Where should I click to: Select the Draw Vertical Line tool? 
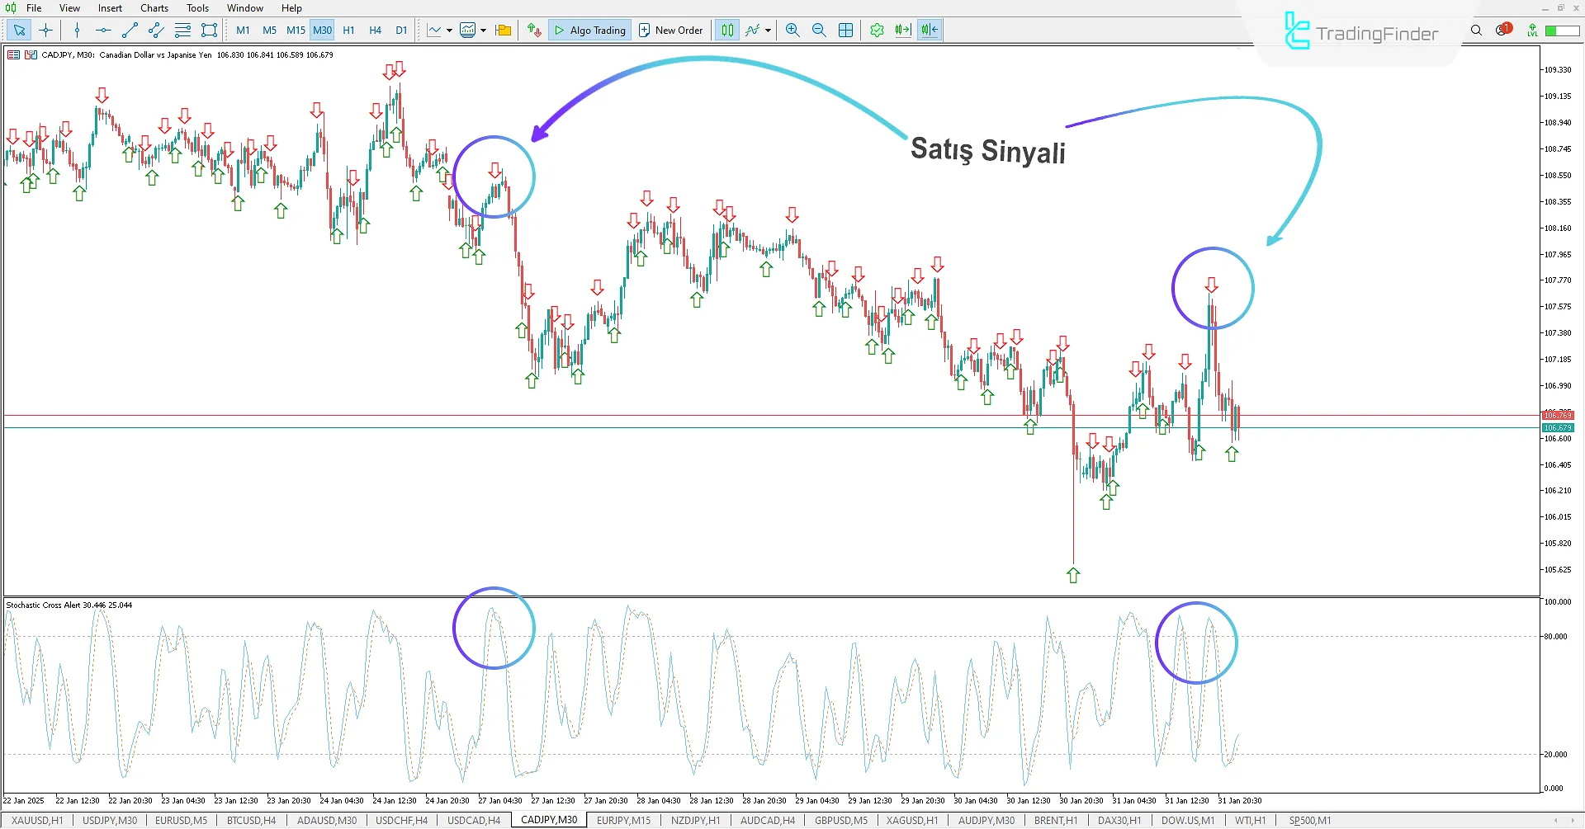click(x=77, y=30)
